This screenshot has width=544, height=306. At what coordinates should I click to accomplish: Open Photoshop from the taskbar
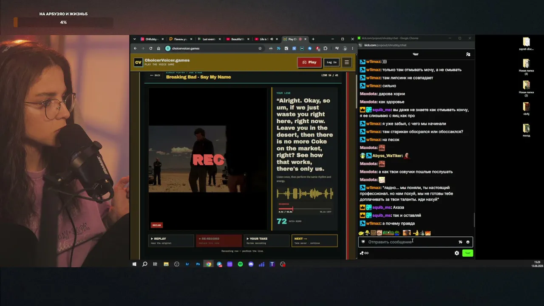[x=198, y=264]
